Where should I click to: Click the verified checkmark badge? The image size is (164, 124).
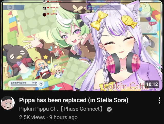(x=109, y=109)
